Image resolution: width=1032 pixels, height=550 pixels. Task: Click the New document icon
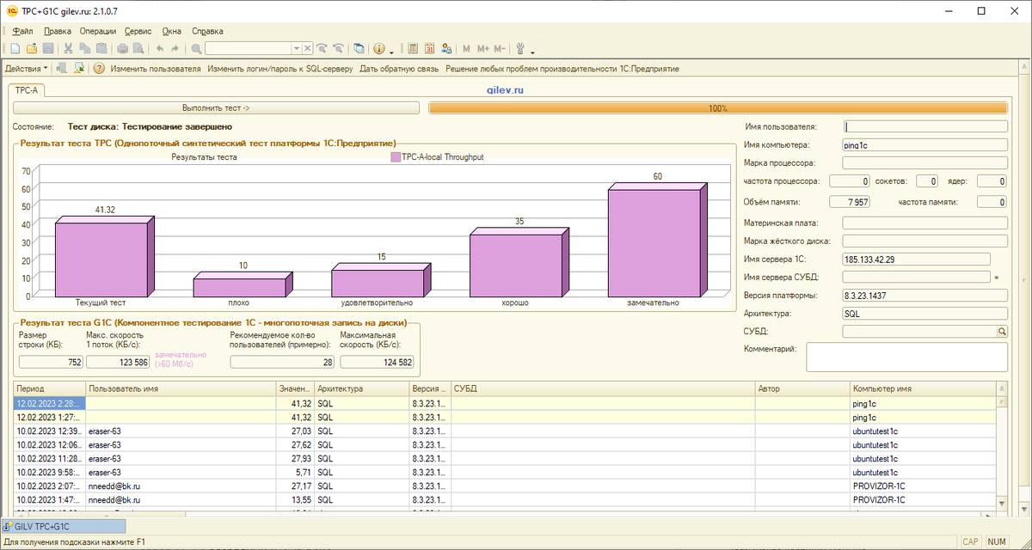(15, 49)
